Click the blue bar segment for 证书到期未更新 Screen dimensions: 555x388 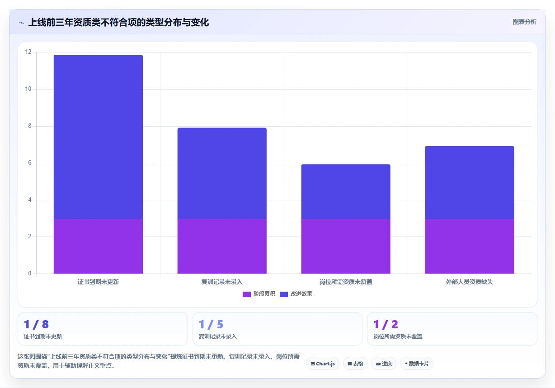[x=98, y=137]
